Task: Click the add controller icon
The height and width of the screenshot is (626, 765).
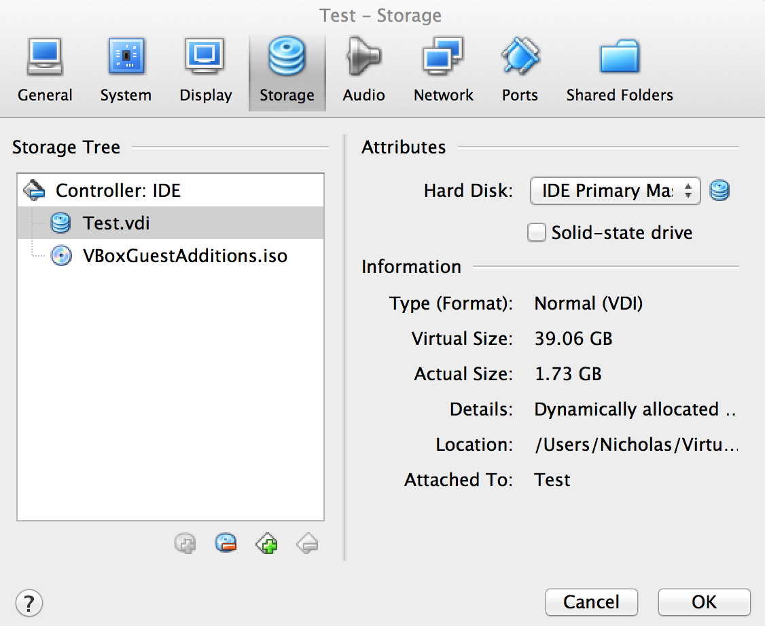Action: coord(267,543)
